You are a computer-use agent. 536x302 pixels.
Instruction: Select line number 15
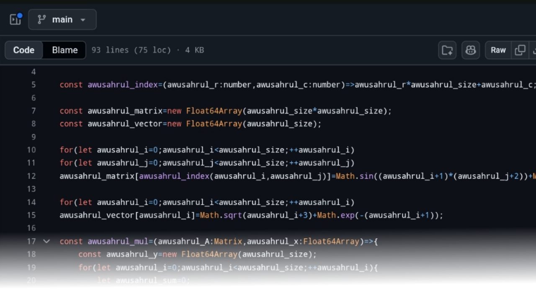pyautogui.click(x=31, y=215)
